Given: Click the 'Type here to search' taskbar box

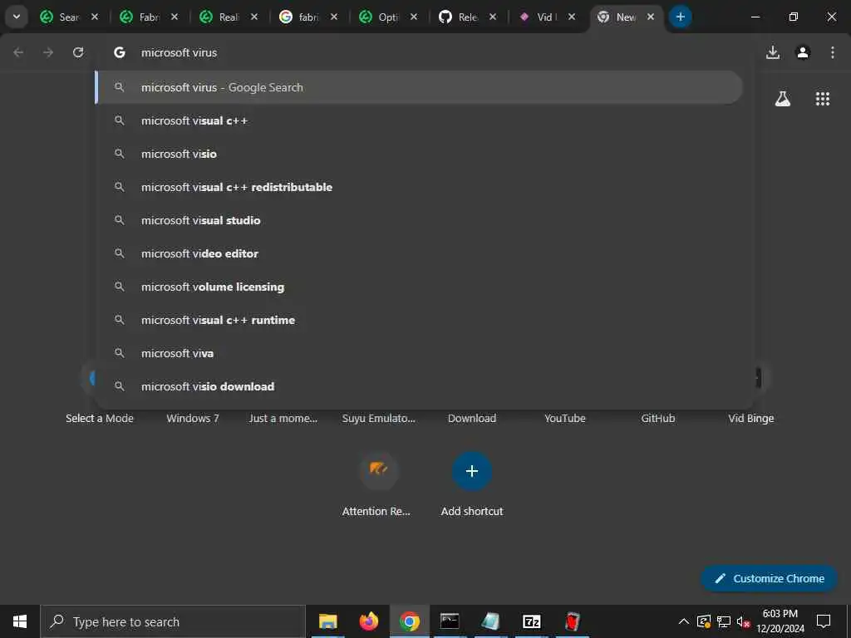Looking at the screenshot, I should tap(173, 621).
